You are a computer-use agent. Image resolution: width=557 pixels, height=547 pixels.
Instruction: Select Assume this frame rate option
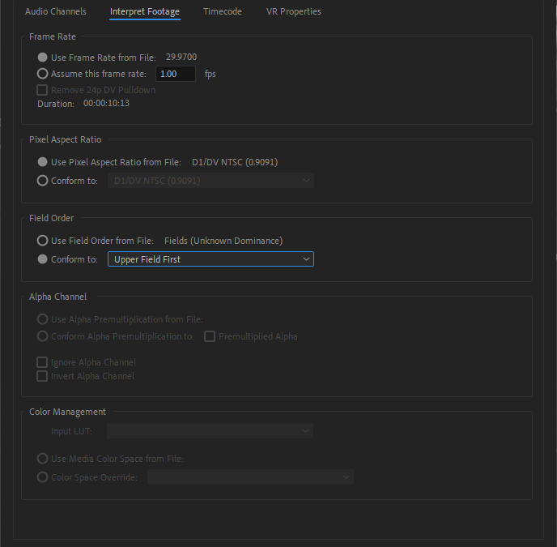click(x=43, y=74)
